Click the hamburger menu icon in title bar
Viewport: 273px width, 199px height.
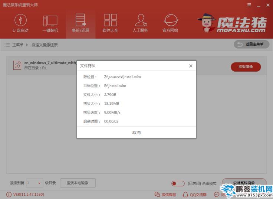click(x=249, y=5)
